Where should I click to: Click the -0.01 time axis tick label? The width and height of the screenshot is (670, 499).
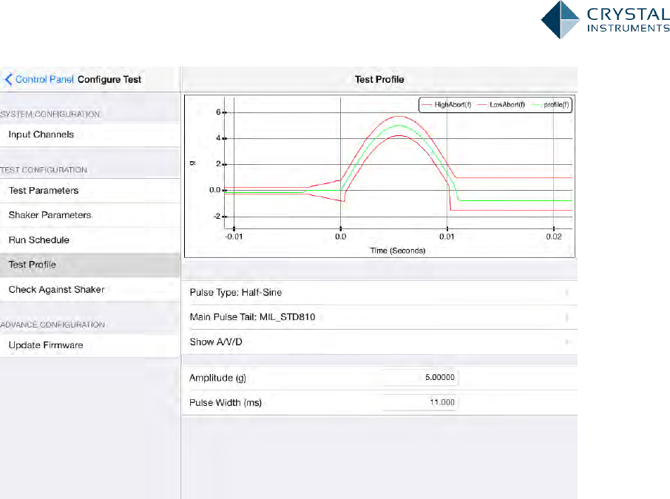coord(234,237)
